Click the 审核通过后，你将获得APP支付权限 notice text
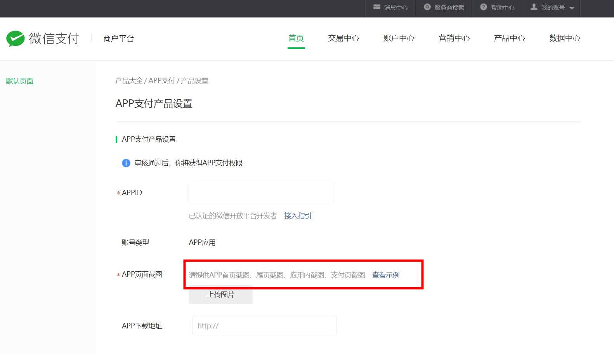The image size is (614, 354). click(x=189, y=163)
